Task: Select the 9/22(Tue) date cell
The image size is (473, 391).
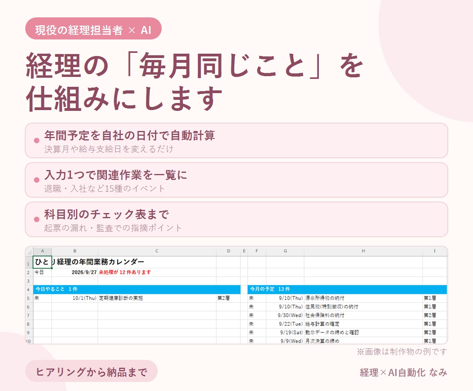Action: (x=291, y=324)
